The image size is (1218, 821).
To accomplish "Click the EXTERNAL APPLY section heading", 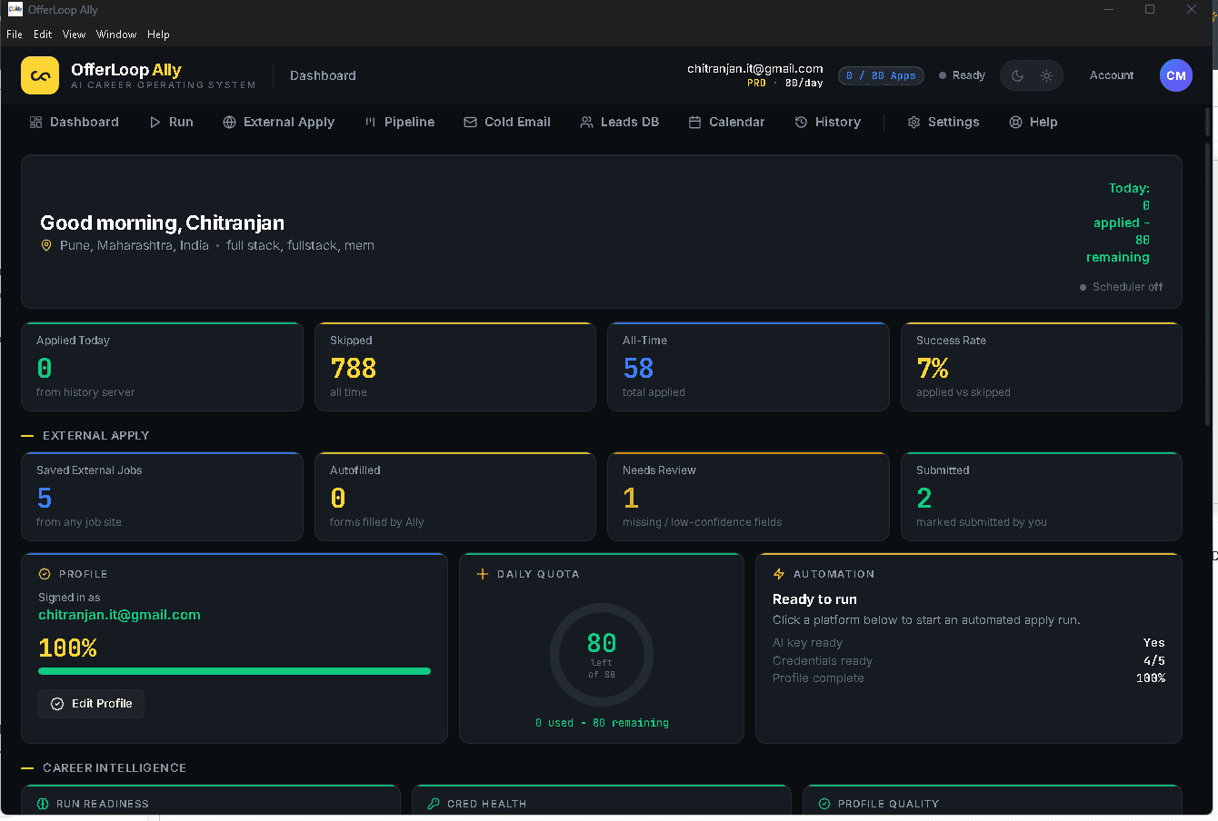I will coord(95,436).
